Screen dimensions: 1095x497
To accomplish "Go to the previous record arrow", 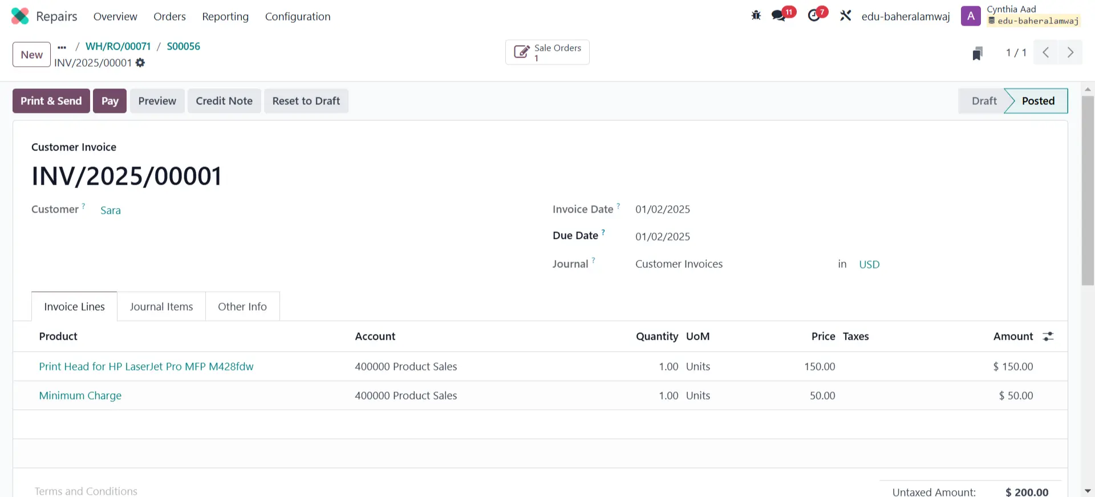I will (x=1045, y=52).
